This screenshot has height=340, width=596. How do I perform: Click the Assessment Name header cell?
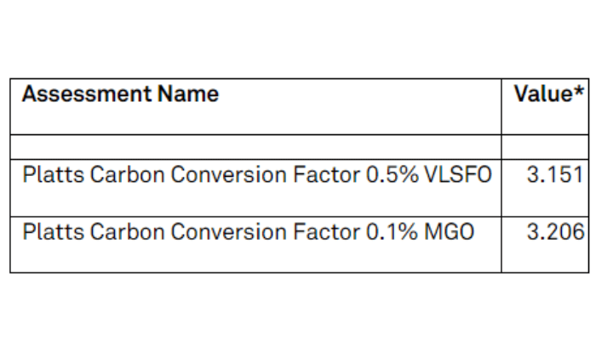click(x=255, y=106)
